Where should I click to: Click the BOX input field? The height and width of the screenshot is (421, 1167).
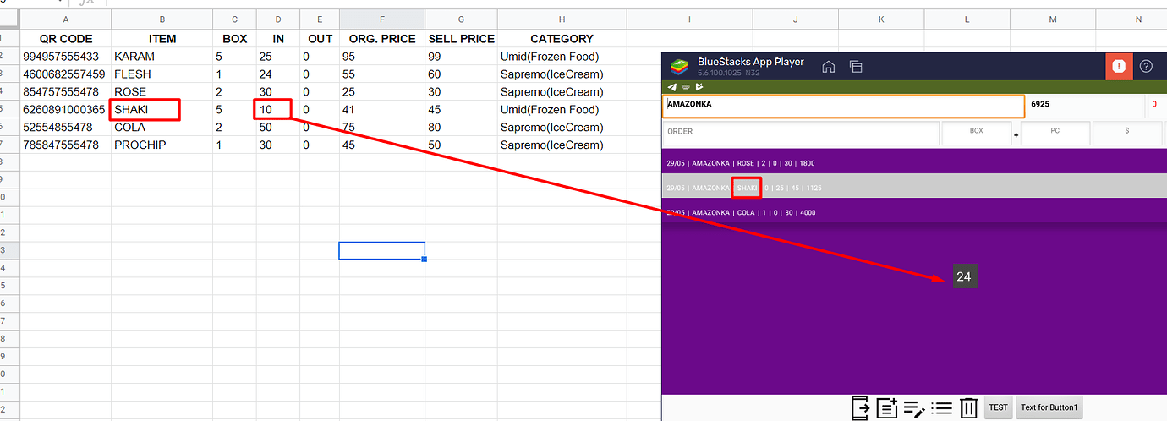976,132
